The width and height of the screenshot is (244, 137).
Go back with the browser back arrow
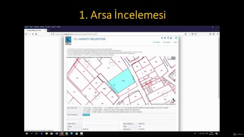click(26, 34)
